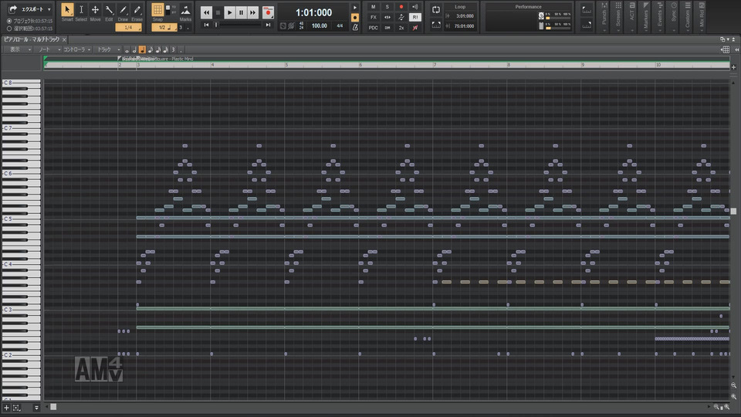The image size is (741, 417).
Task: Select the quarter note duration
Action: (142, 49)
